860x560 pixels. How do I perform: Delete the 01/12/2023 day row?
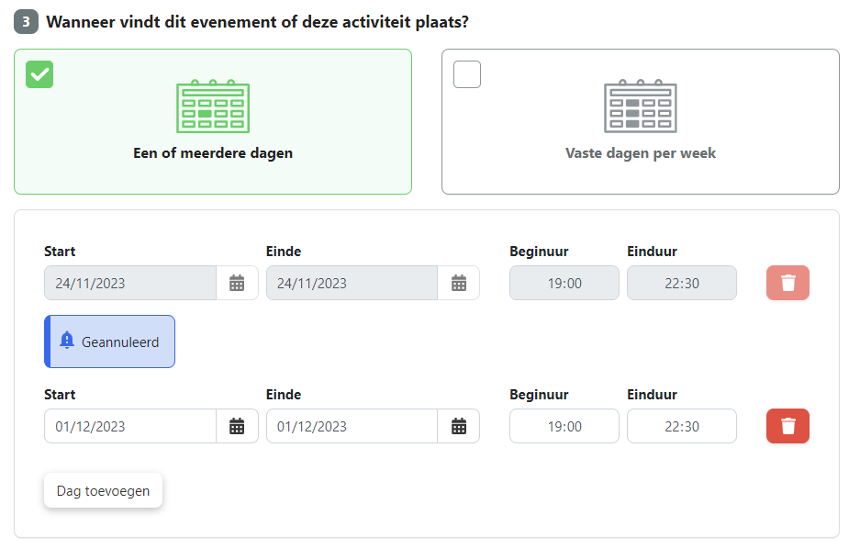coord(787,426)
